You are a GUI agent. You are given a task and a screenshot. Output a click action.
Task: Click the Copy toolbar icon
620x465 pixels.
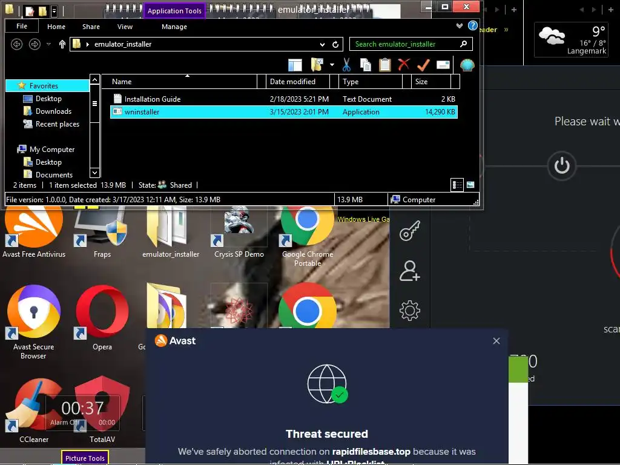[365, 64]
